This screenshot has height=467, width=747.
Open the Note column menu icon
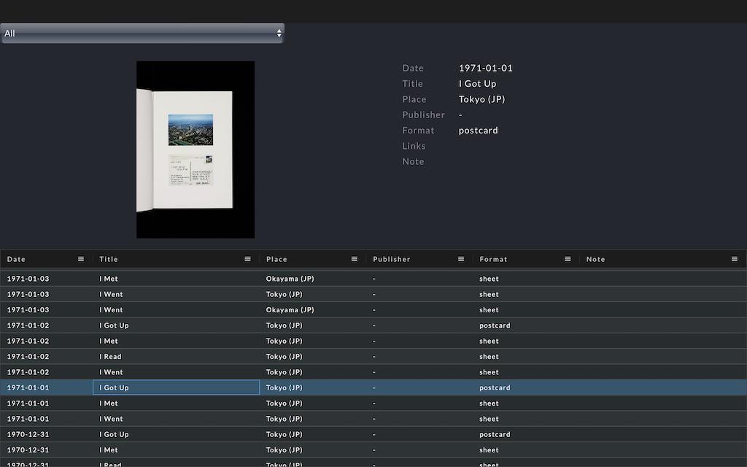(x=734, y=259)
